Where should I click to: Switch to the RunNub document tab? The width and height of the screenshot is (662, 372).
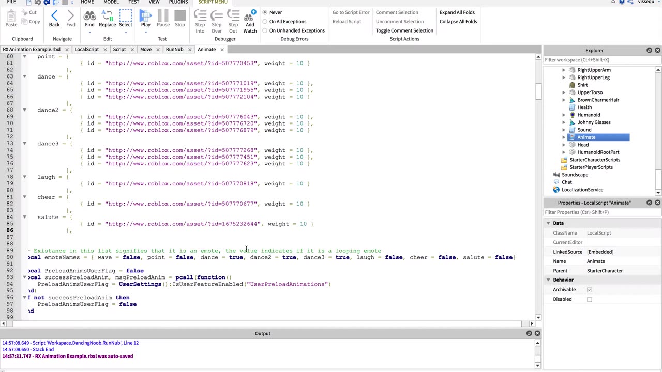(x=174, y=50)
